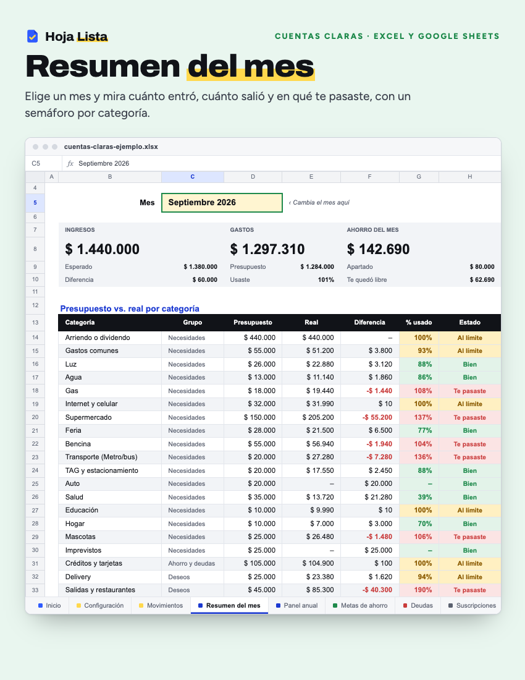Click the Transporte (Metro/bus) cell
This screenshot has height=680, width=525.
[110, 457]
